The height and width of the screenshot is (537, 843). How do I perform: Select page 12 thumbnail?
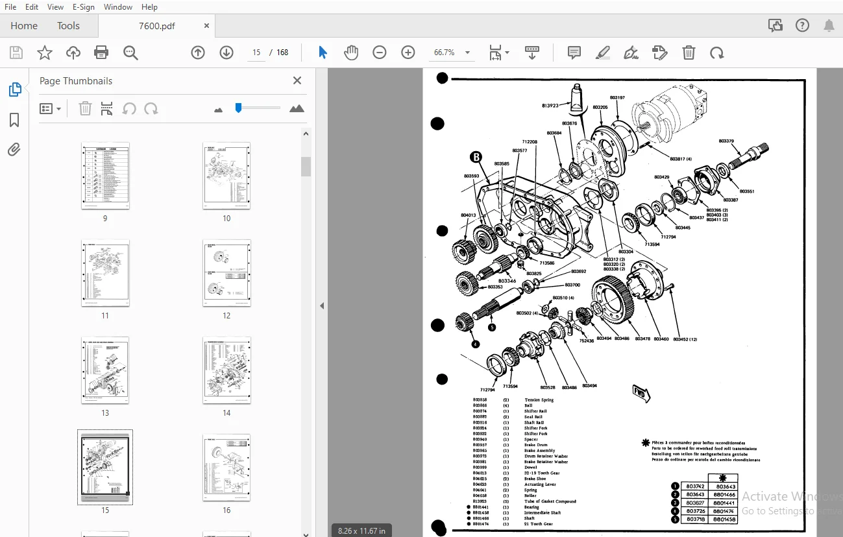[x=226, y=273]
